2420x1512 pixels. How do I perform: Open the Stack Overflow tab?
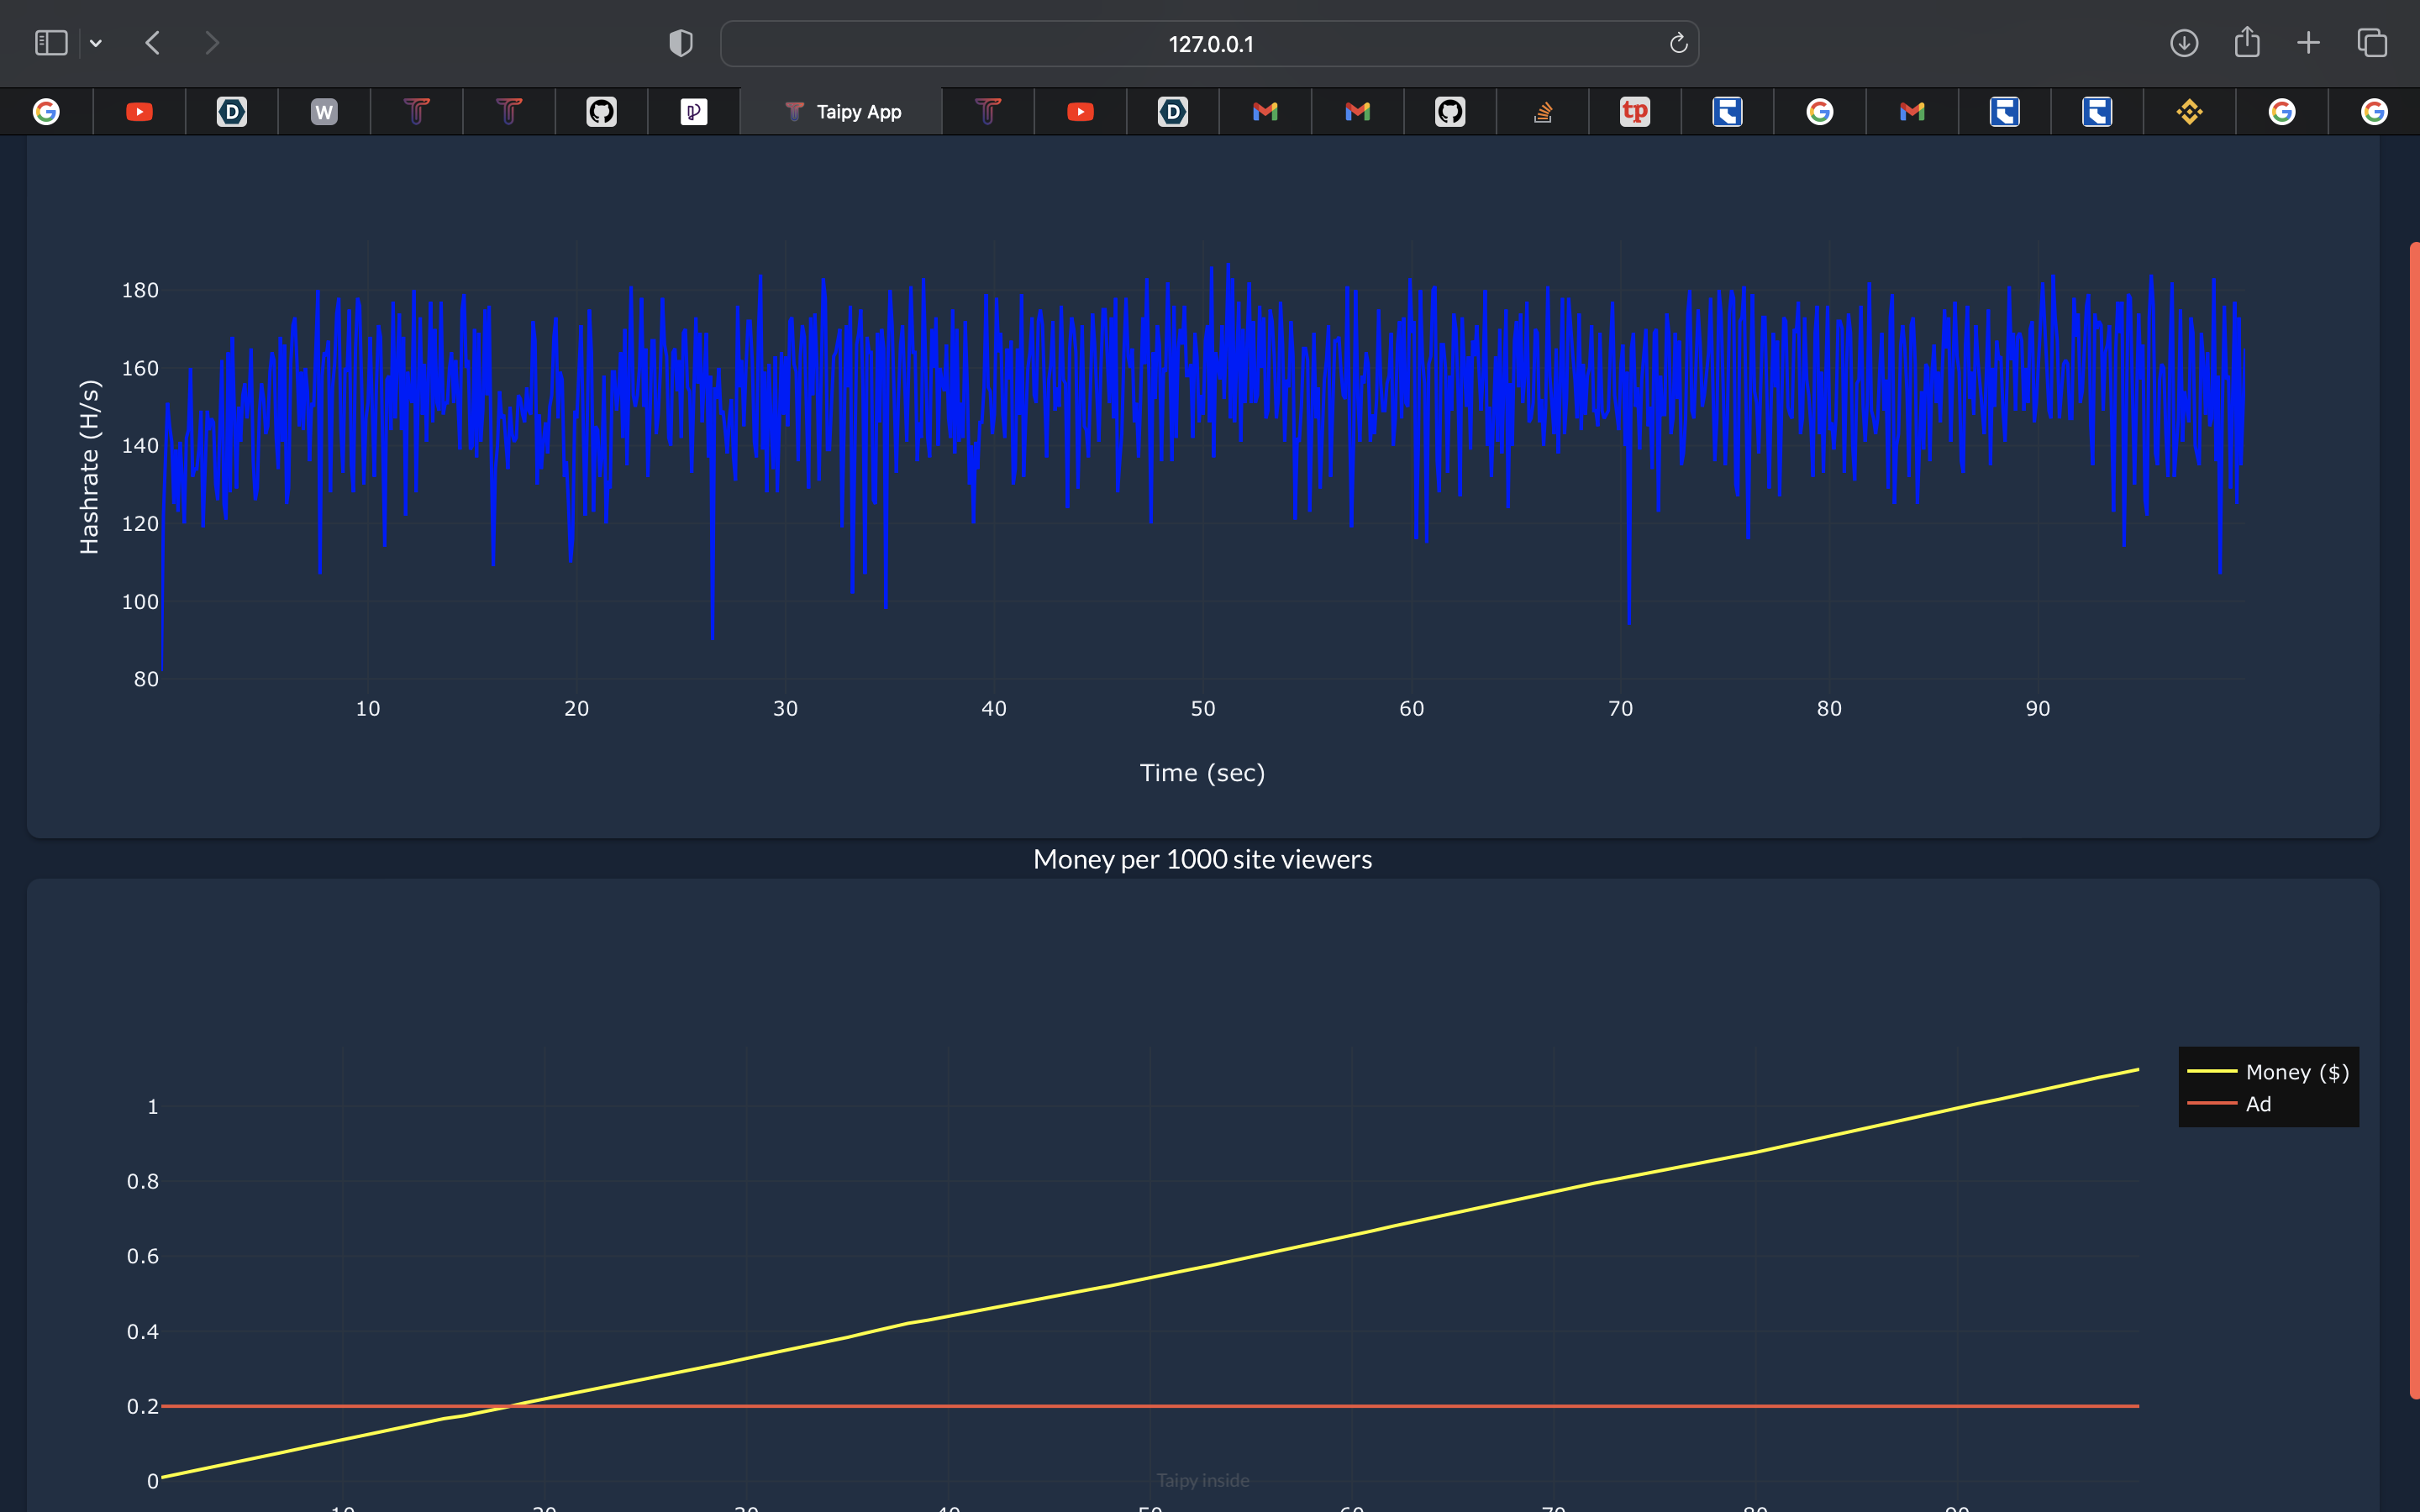pyautogui.click(x=1542, y=112)
